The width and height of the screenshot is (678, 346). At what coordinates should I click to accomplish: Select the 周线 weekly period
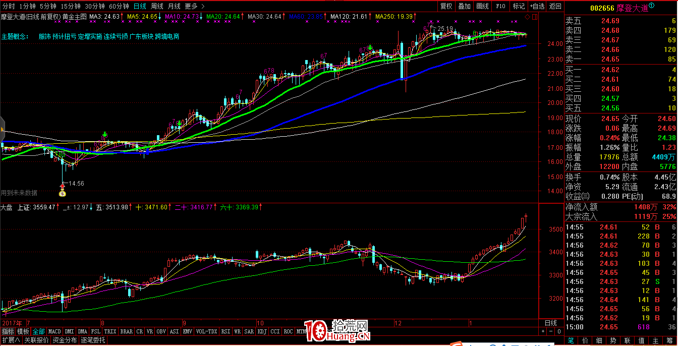tap(157, 6)
